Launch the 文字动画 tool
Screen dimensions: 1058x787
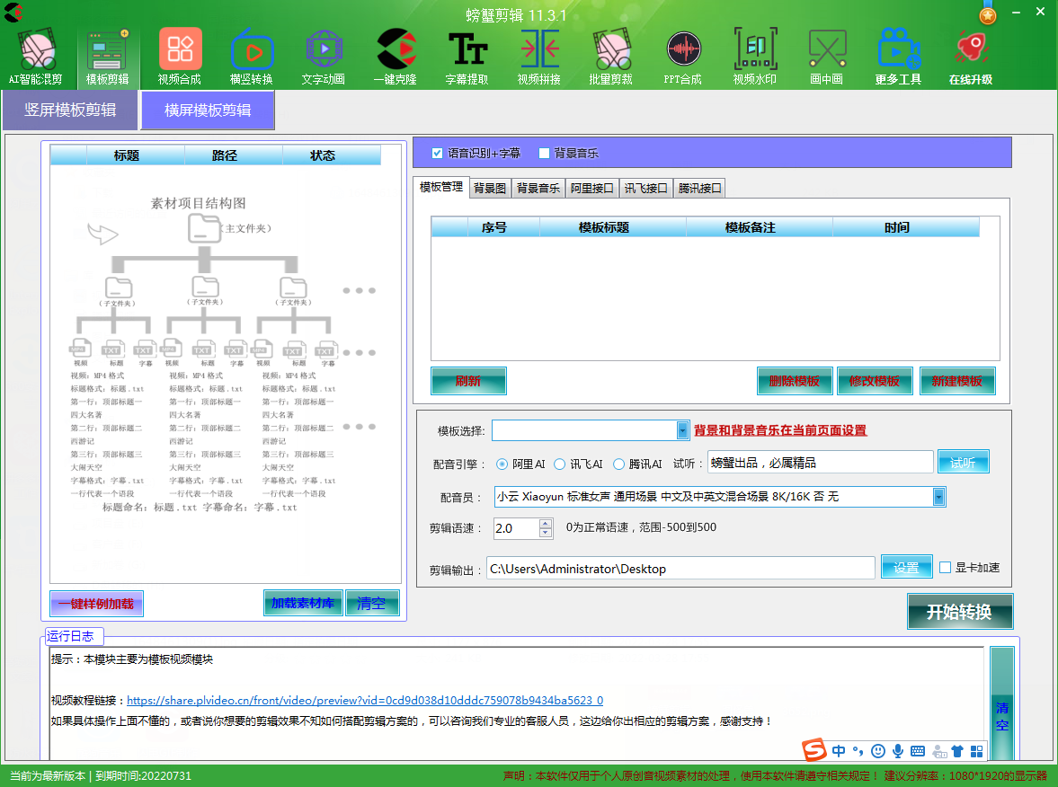click(x=324, y=56)
